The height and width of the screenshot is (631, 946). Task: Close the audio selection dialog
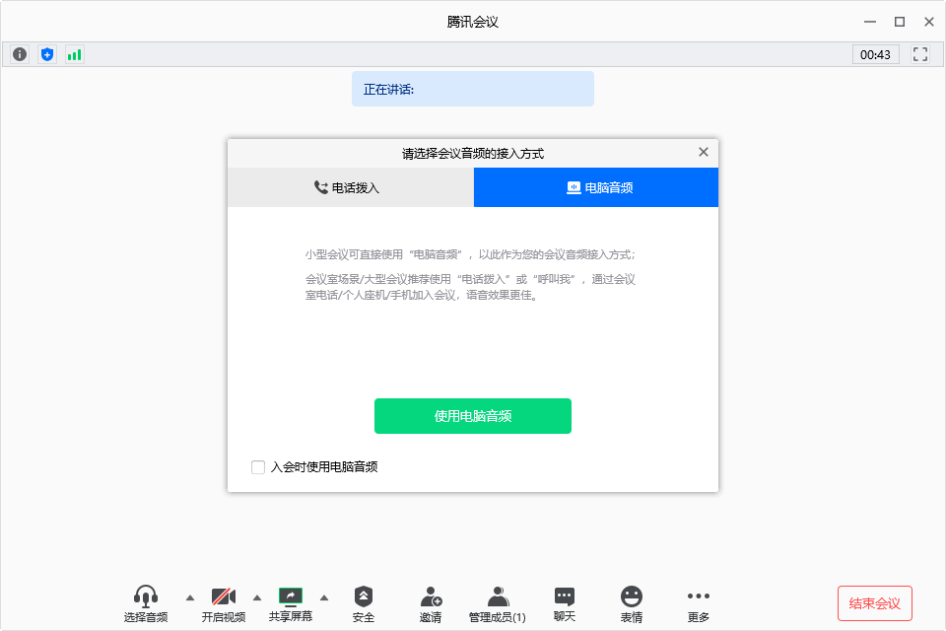(704, 152)
